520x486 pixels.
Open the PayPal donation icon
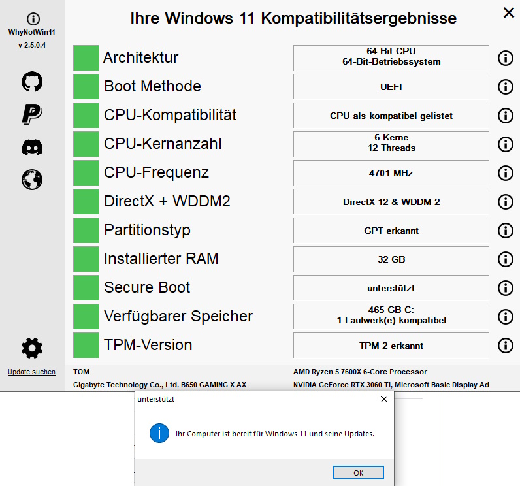click(x=32, y=114)
